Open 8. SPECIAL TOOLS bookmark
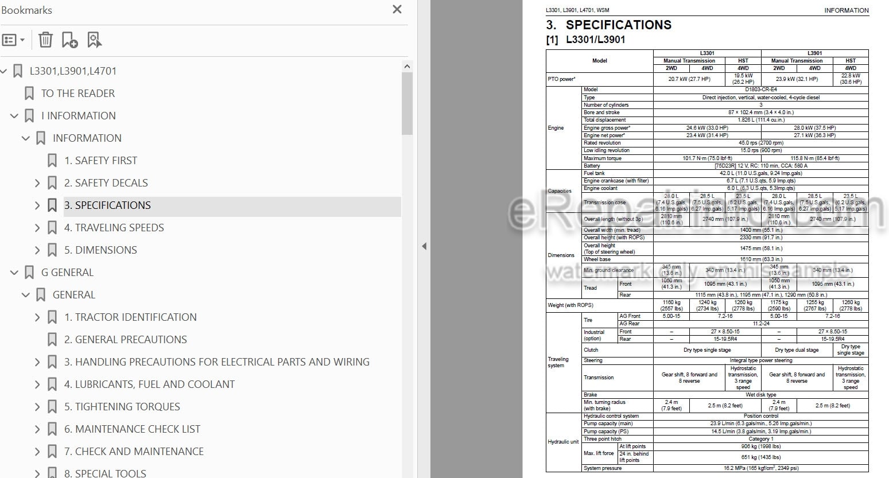 tap(105, 473)
